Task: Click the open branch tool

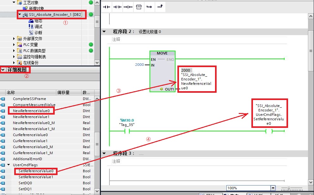Action: (149, 7)
